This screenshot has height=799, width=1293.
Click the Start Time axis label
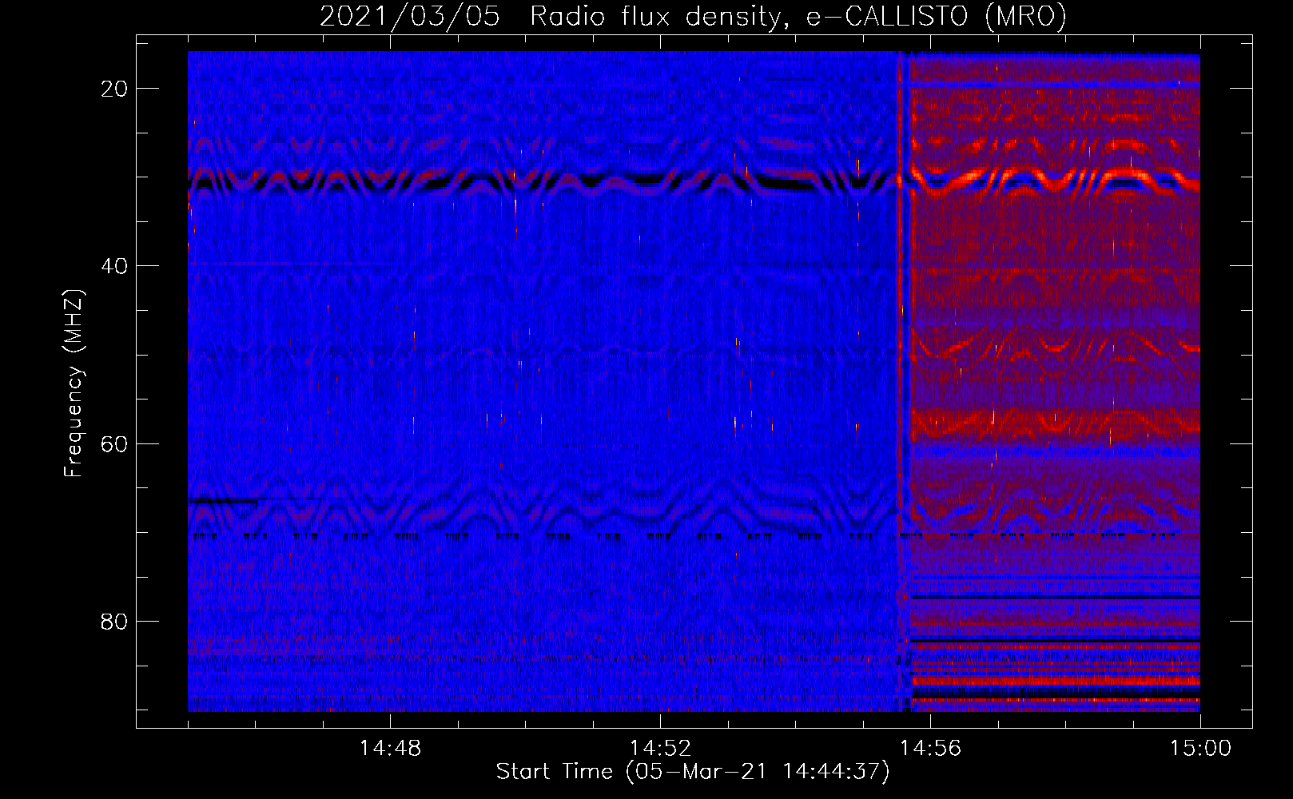pos(693,772)
